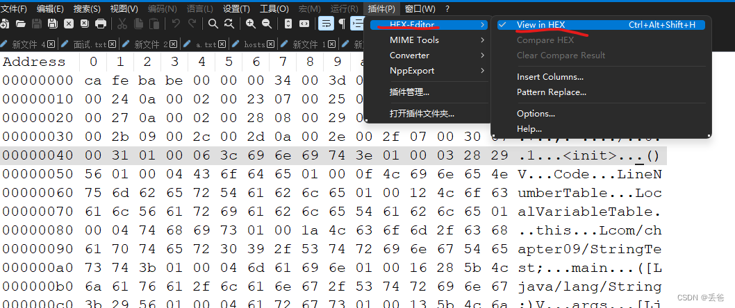The image size is (735, 308).
Task: Select the Clear Compare Result entry
Action: tap(561, 55)
